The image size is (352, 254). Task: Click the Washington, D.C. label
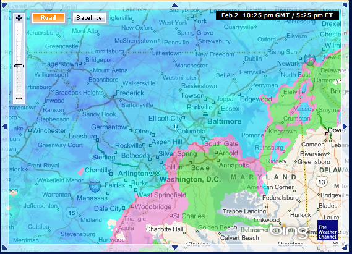(190, 179)
